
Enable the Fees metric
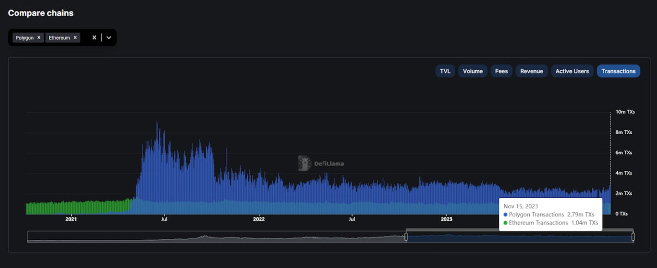(501, 71)
